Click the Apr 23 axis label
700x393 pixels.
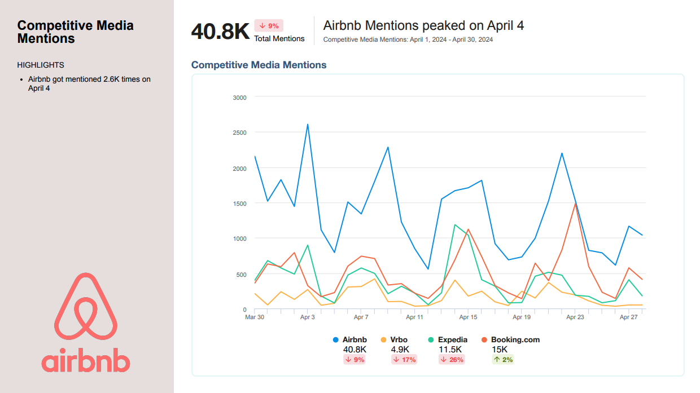pyautogui.click(x=575, y=317)
